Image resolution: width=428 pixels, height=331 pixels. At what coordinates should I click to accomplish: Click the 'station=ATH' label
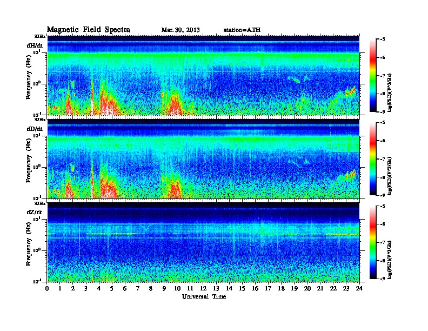coord(242,30)
